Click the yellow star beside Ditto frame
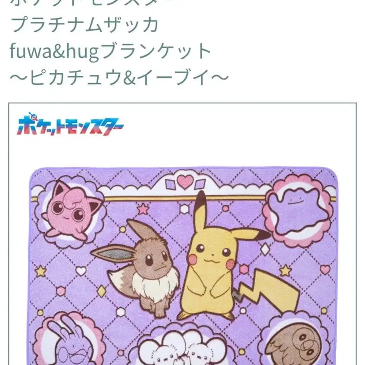 tap(285, 271)
